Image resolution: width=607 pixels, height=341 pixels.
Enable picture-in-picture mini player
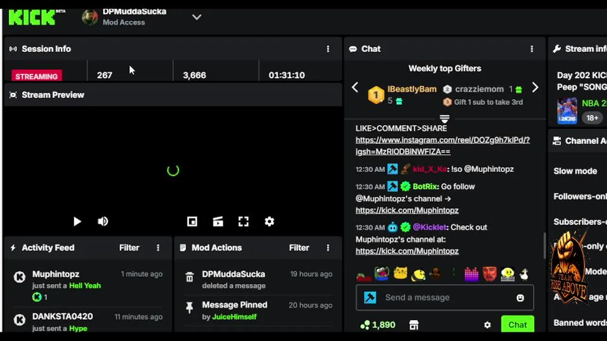tap(192, 221)
